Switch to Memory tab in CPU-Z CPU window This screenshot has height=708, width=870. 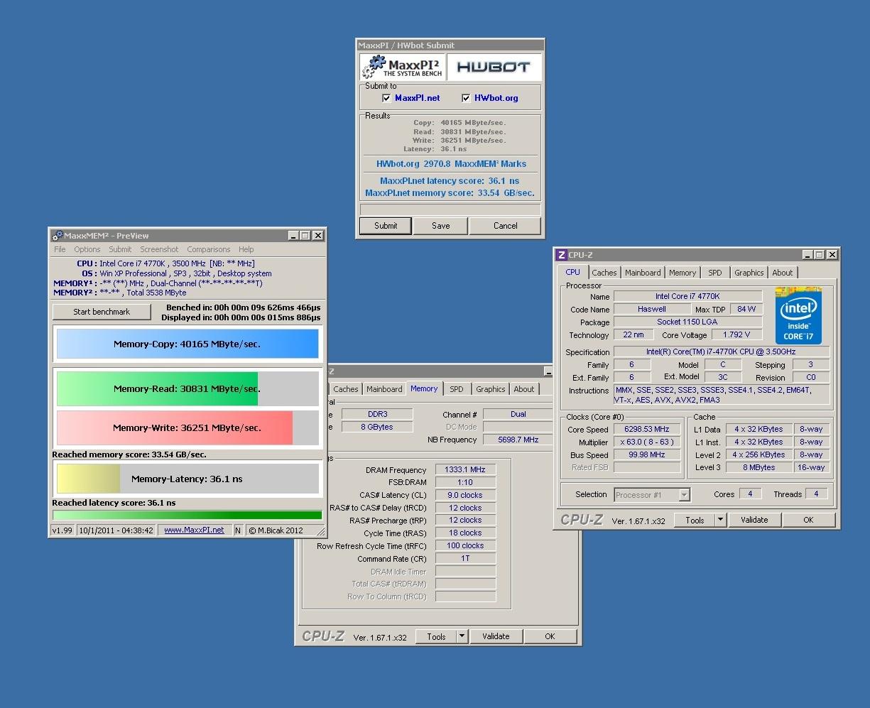[x=683, y=273]
